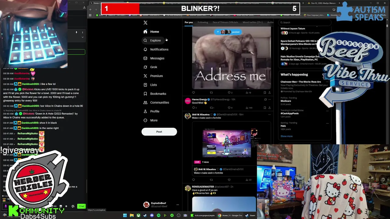Screen dimensions: 390x219
Task: Click the X search box
Action: point(305,22)
